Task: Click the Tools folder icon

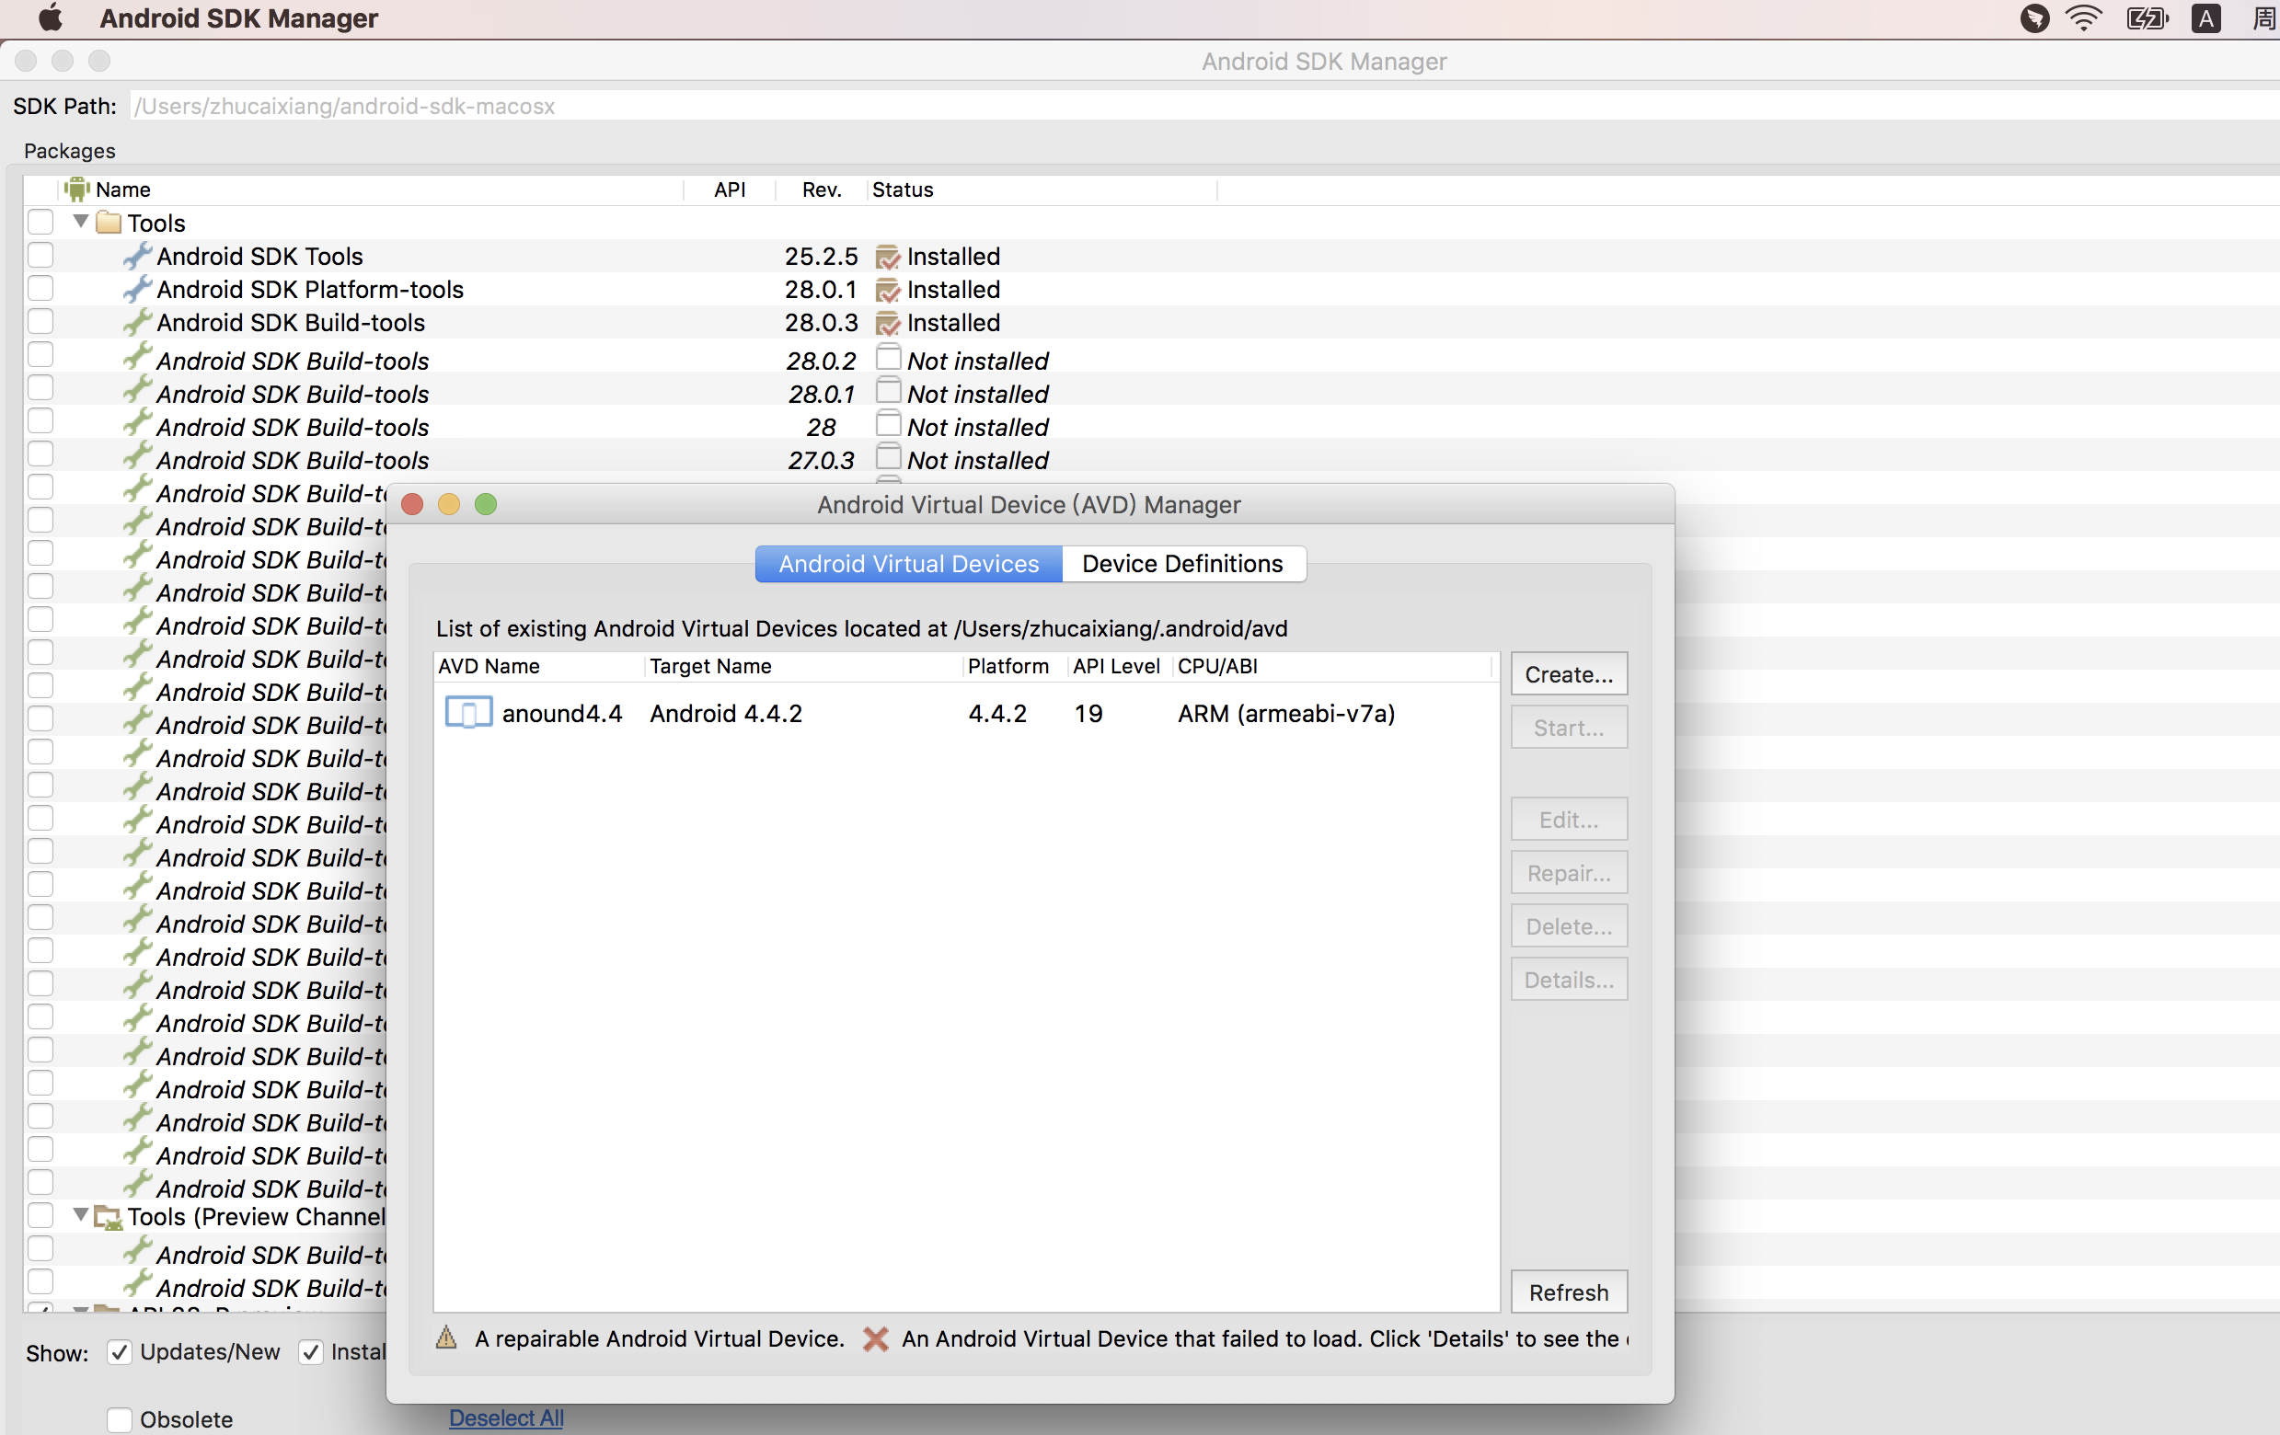Action: (x=109, y=223)
